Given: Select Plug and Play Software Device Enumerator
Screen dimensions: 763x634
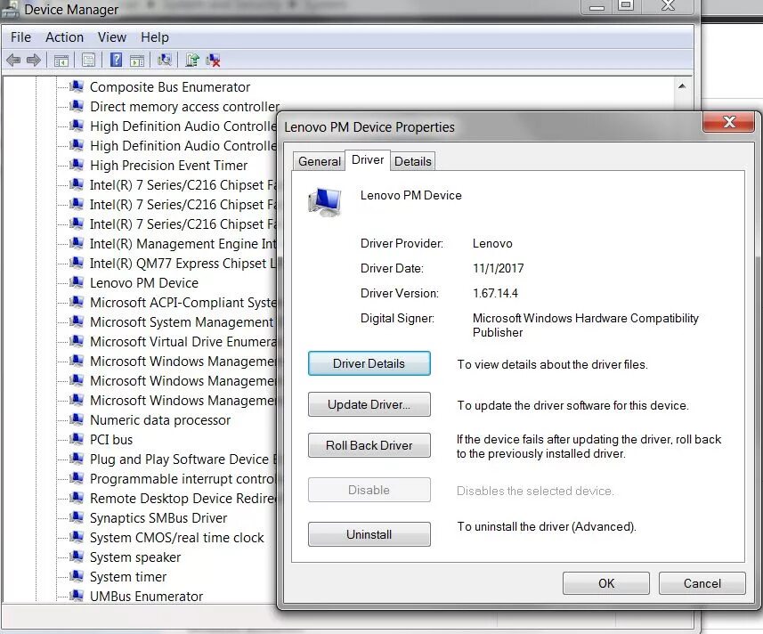Looking at the screenshot, I should (183, 459).
